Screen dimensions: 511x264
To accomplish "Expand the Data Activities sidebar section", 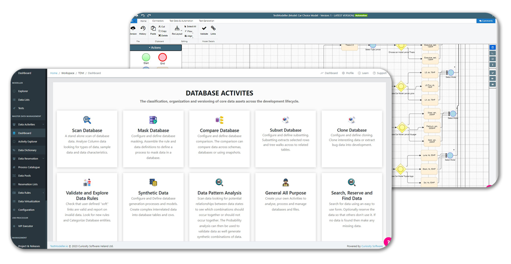I will (27, 125).
